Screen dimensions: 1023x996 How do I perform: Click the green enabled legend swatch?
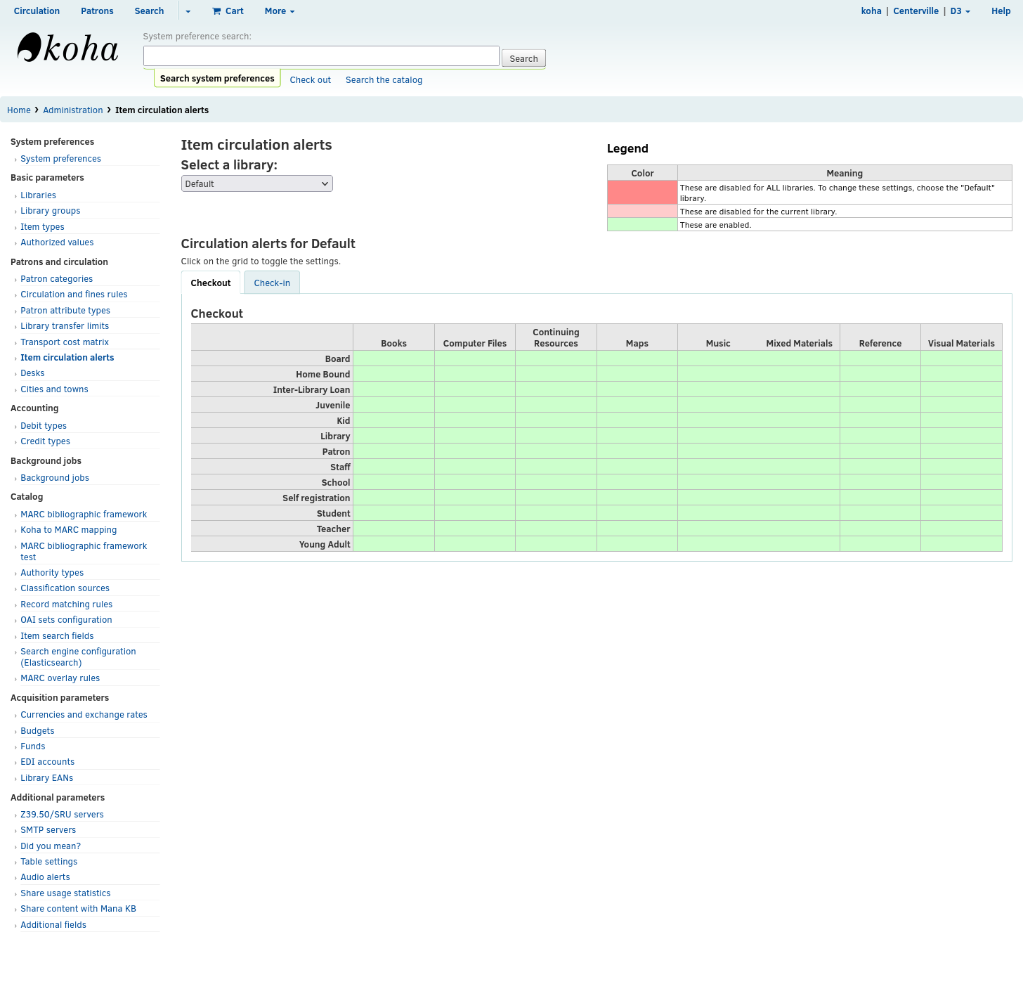pos(641,225)
